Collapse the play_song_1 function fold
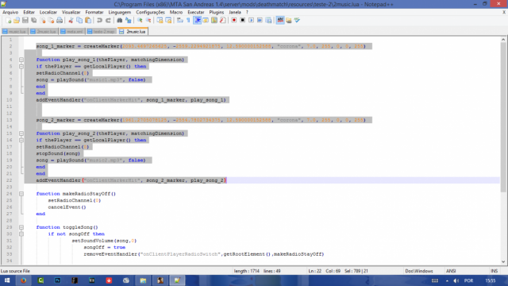Image resolution: width=508 pixels, height=286 pixels. click(21, 60)
